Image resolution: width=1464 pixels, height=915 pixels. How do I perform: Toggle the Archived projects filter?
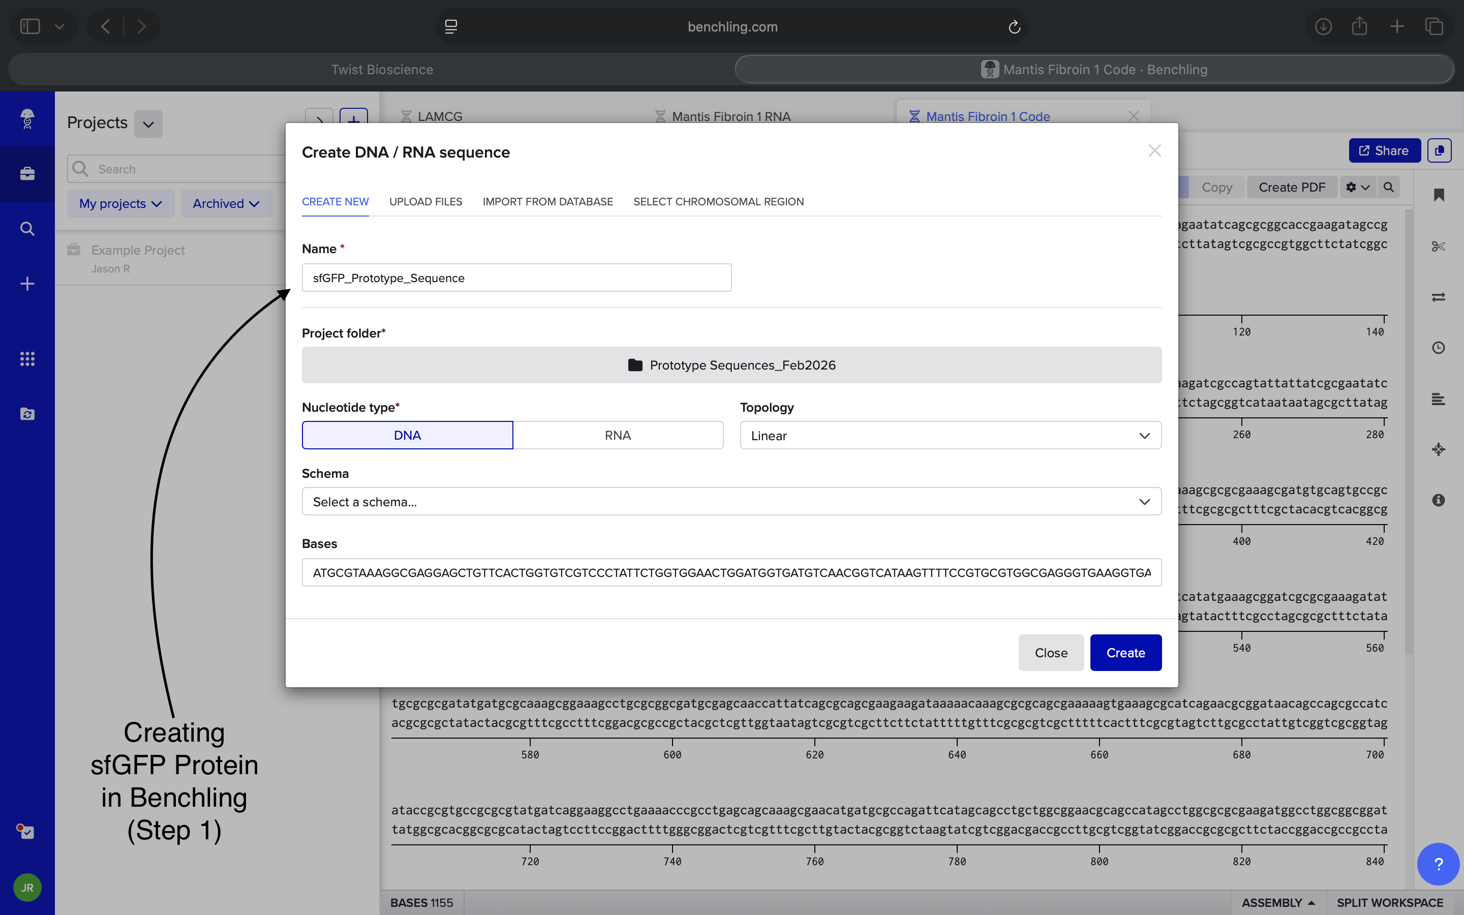pos(225,203)
